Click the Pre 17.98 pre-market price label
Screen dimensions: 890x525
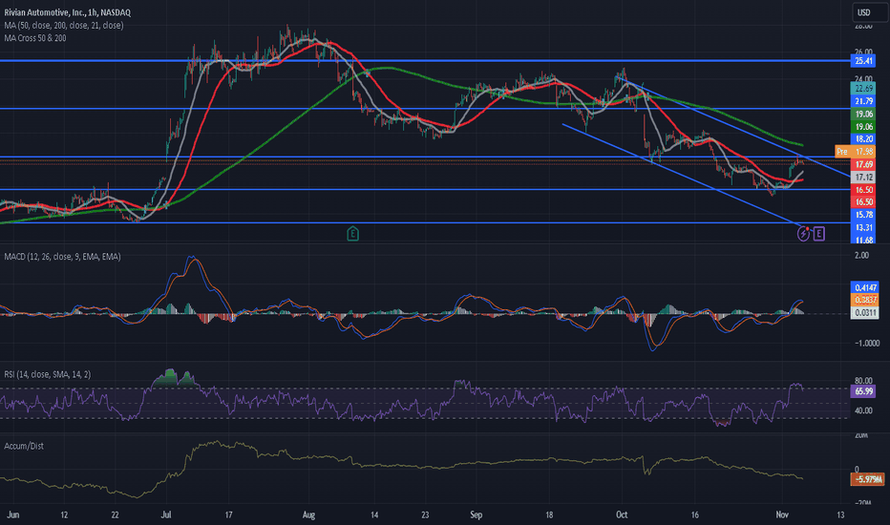[856, 152]
